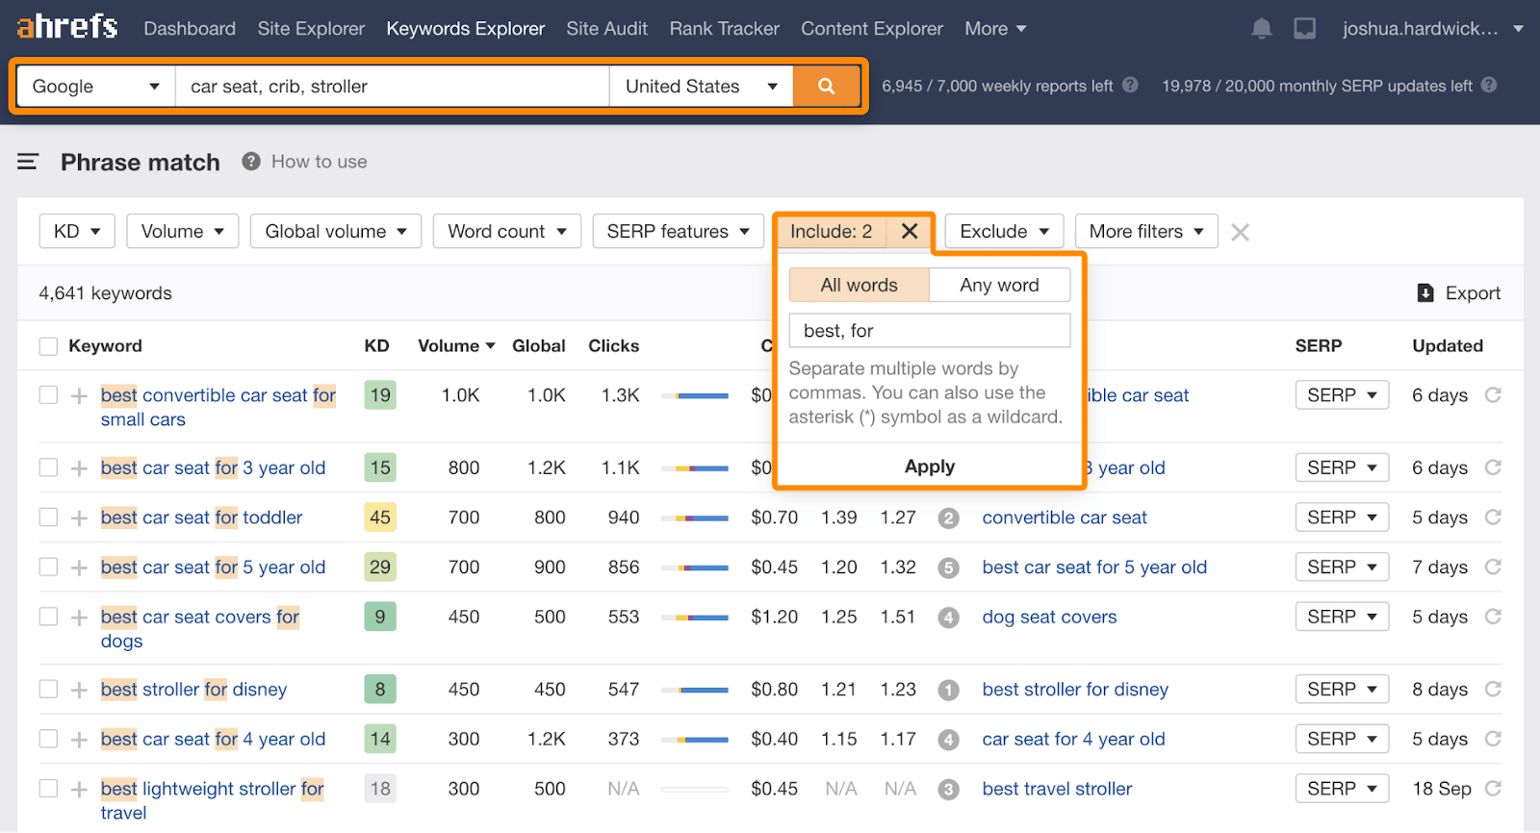Add 'best stroller for disney' to list
This screenshot has height=833, width=1540.
[x=79, y=690]
